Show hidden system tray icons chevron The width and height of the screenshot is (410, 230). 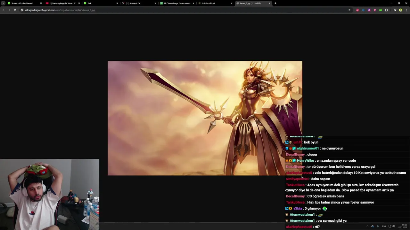[x=367, y=226]
